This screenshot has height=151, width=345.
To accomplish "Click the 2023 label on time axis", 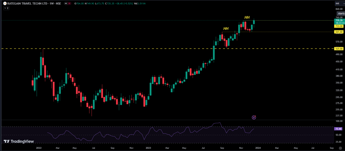I will tap(149, 148).
